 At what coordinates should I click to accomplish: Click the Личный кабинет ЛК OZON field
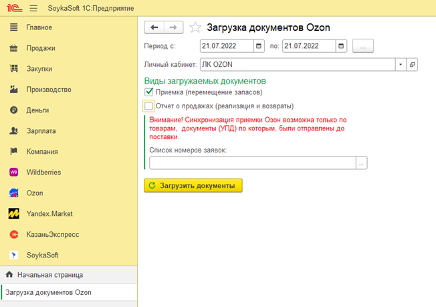click(x=298, y=64)
